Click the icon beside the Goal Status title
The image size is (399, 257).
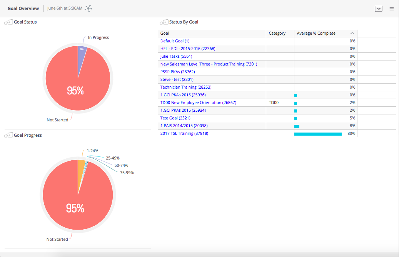pyautogui.click(x=8, y=22)
